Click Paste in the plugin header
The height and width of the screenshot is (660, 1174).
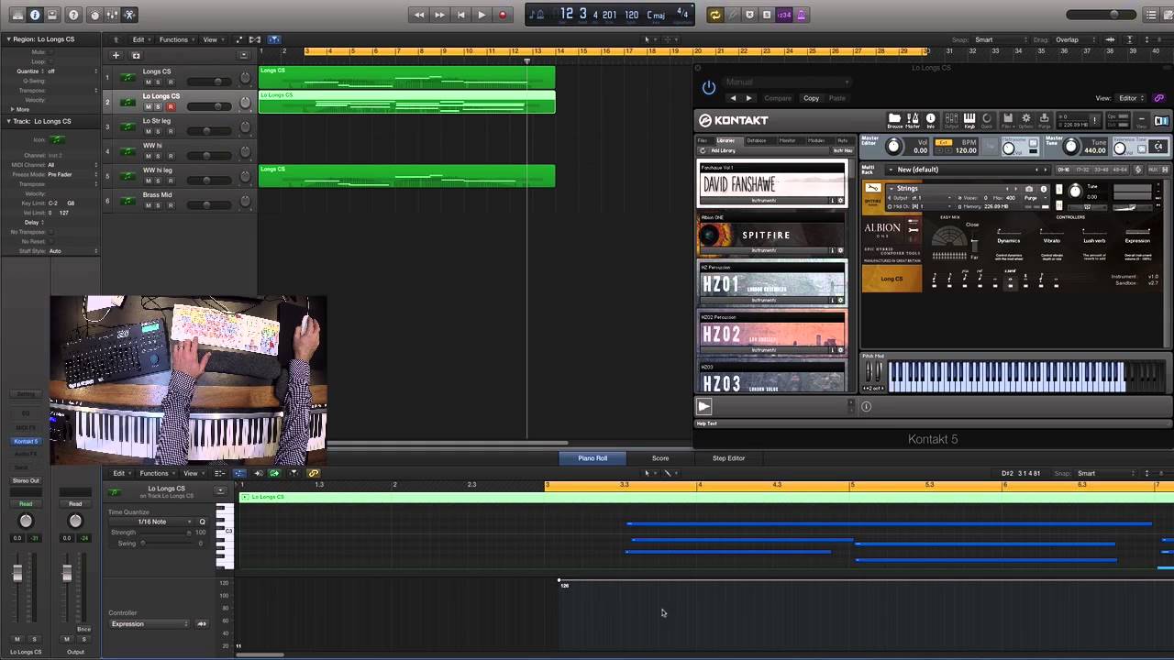(837, 98)
